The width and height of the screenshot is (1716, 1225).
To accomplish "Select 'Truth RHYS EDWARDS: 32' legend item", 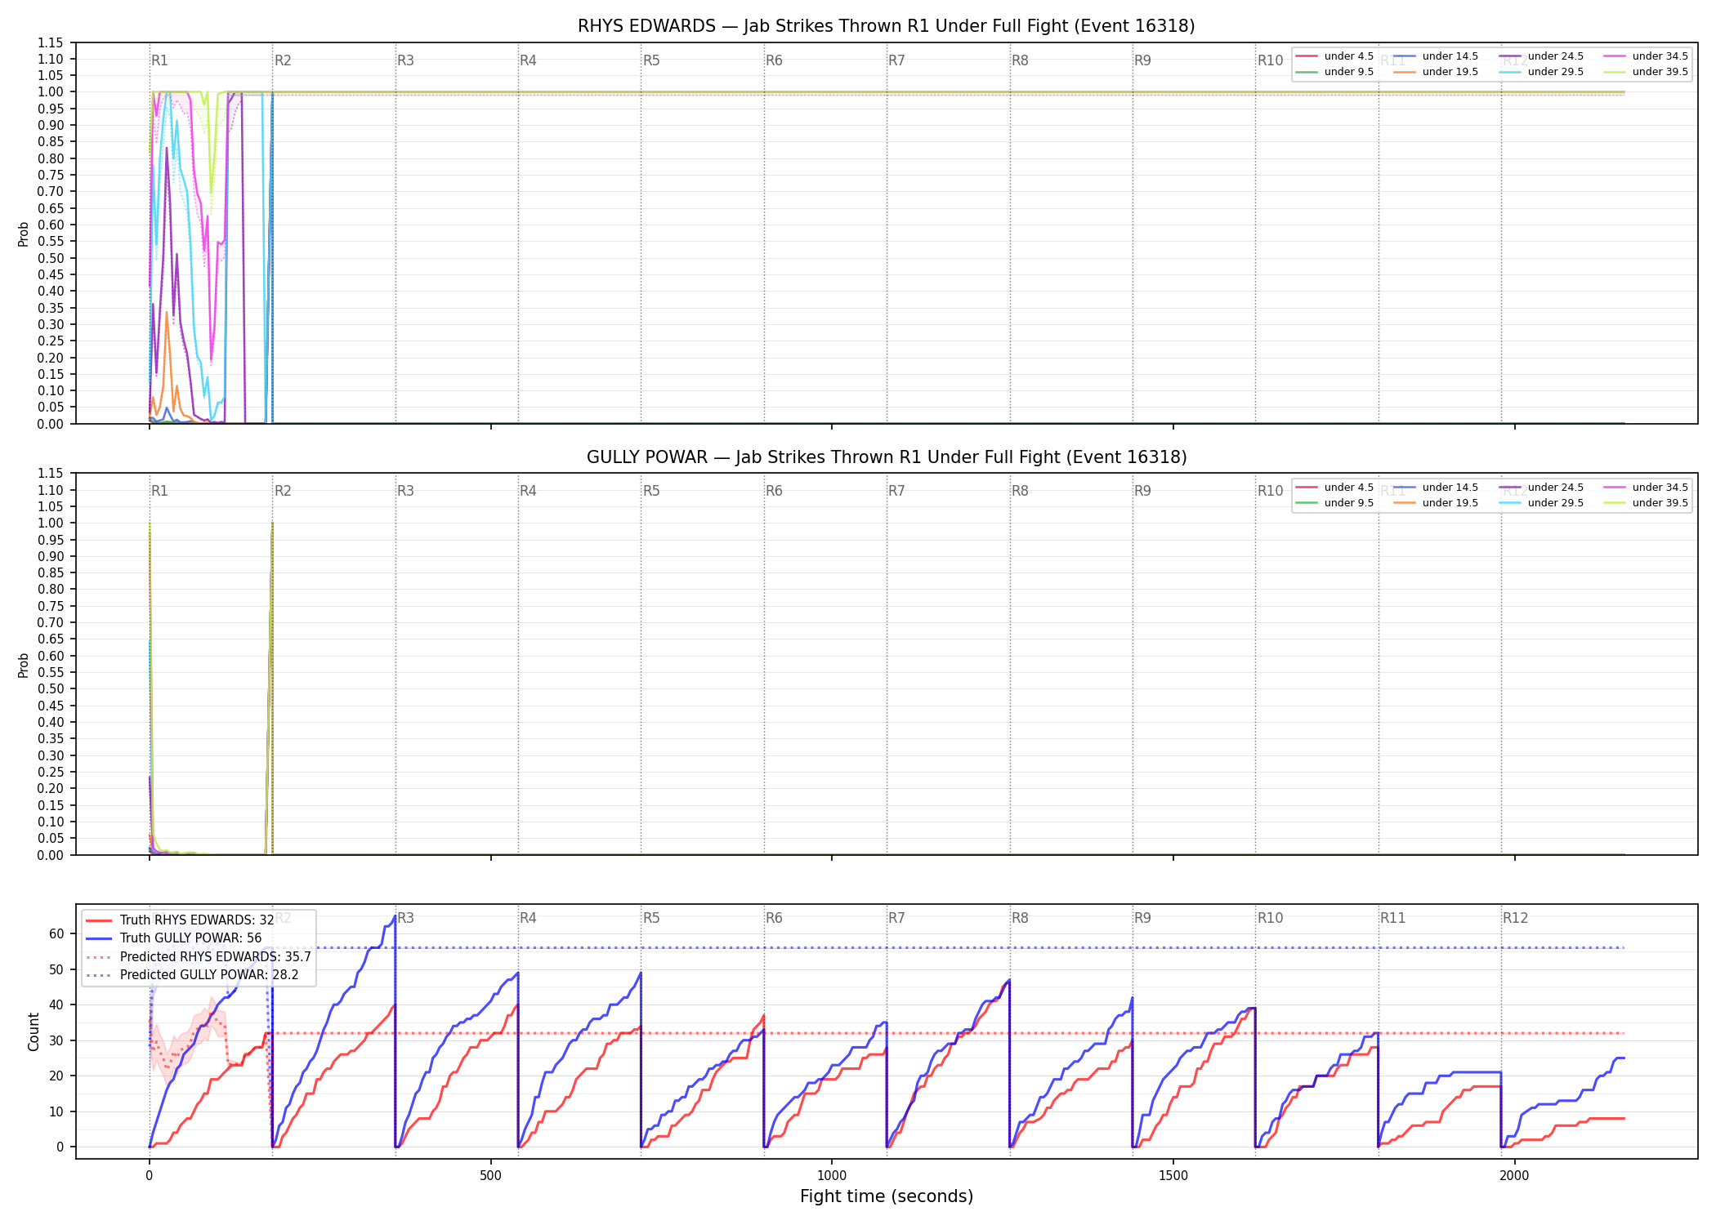I will (180, 920).
